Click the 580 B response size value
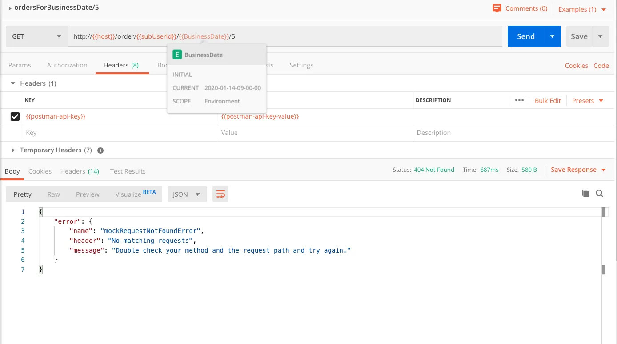The height and width of the screenshot is (344, 617). pos(529,170)
